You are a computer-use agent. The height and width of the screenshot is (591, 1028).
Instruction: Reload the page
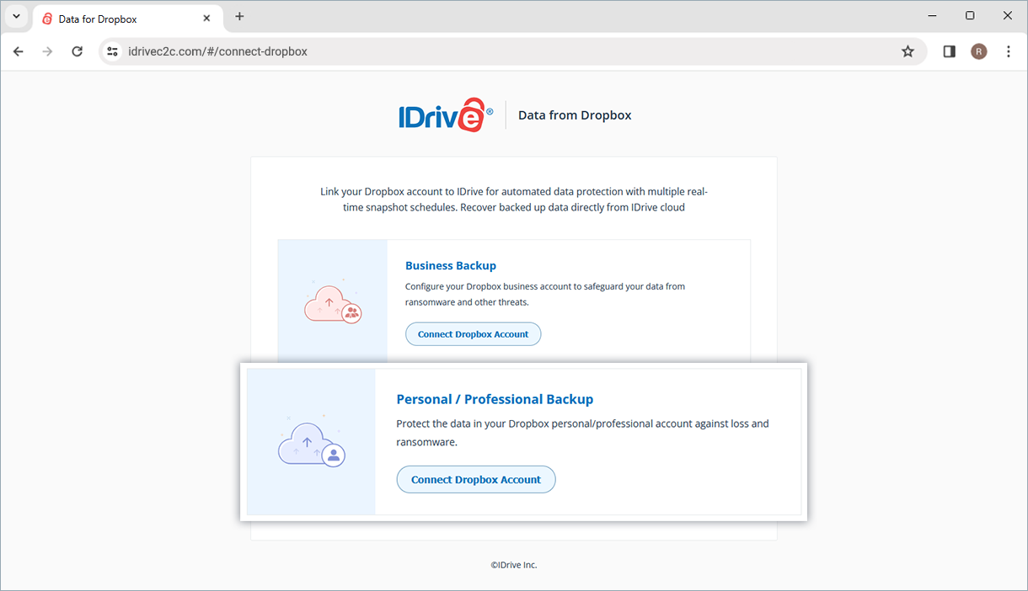77,51
